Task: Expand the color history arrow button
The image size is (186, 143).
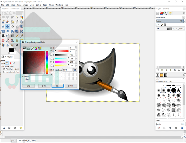Action: point(51,75)
